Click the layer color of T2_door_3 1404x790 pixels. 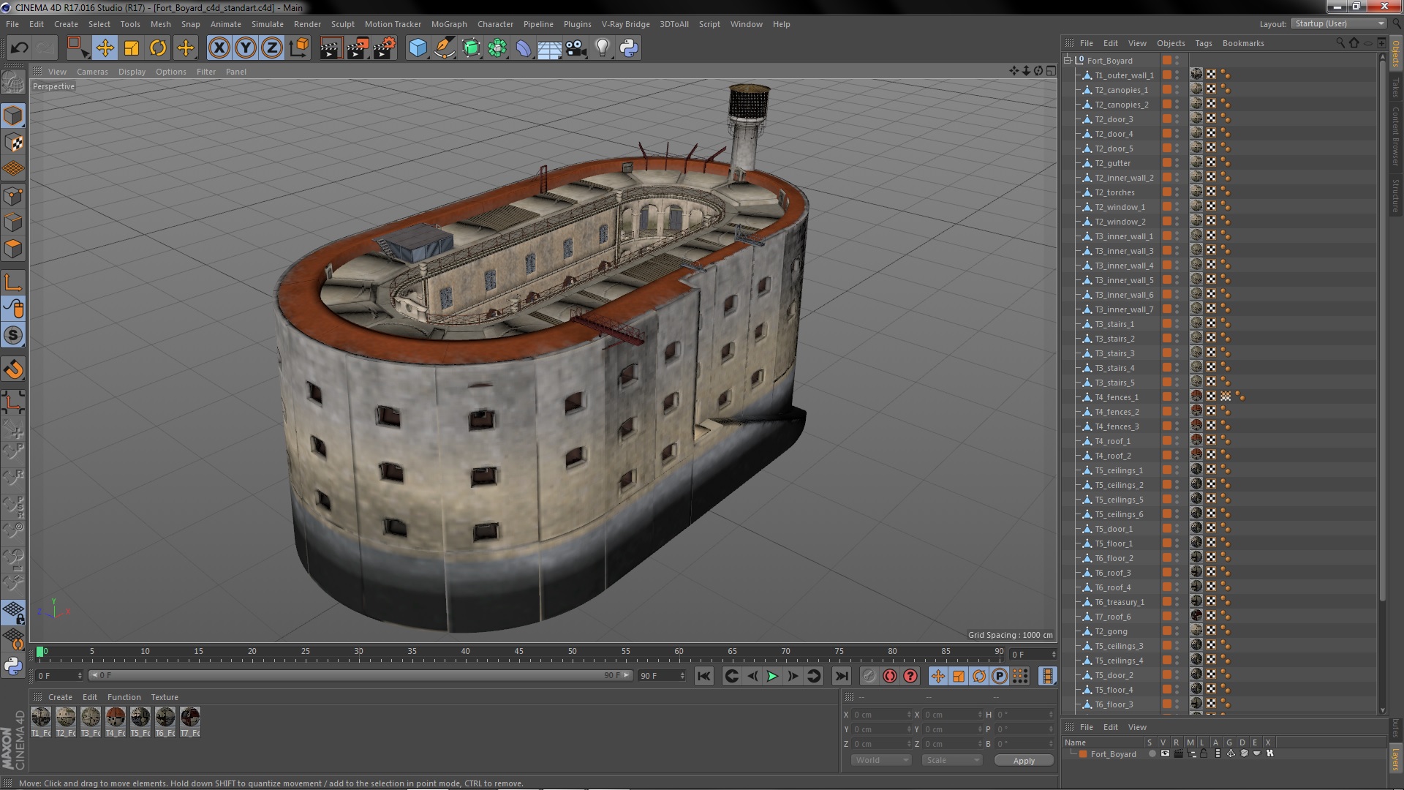pos(1167,119)
